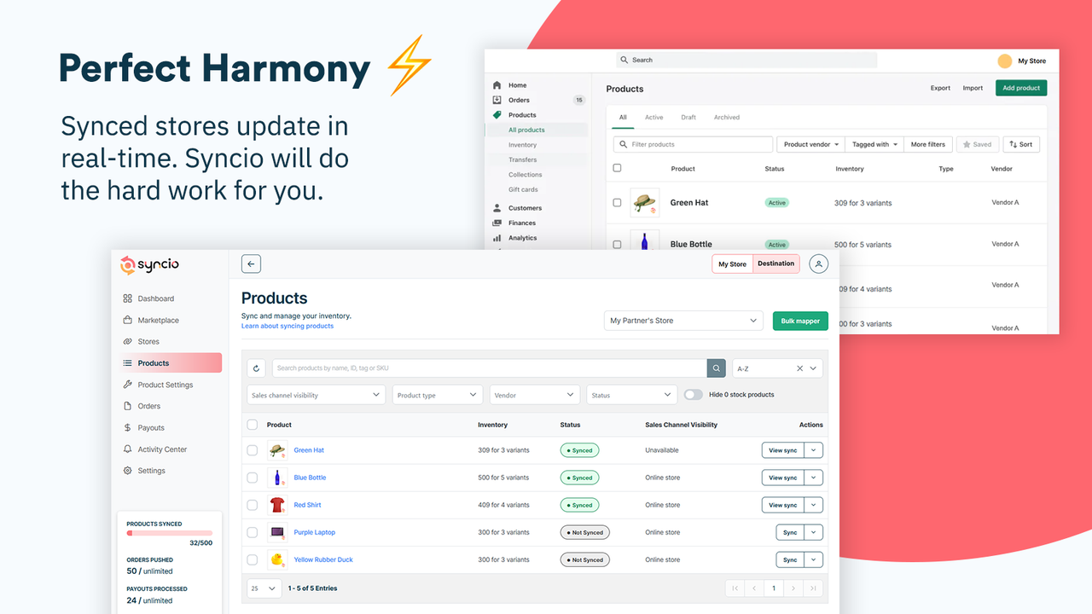Select the My Store toggle tab

tap(732, 264)
